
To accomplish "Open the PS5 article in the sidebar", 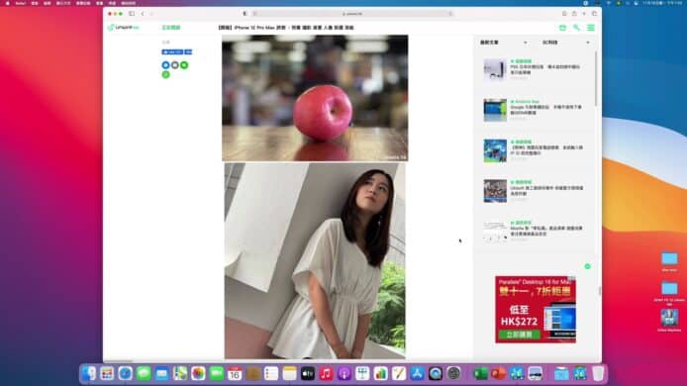I will pyautogui.click(x=545, y=69).
